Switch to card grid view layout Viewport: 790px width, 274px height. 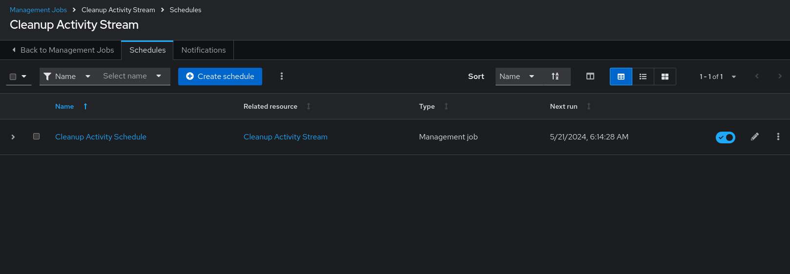point(665,77)
